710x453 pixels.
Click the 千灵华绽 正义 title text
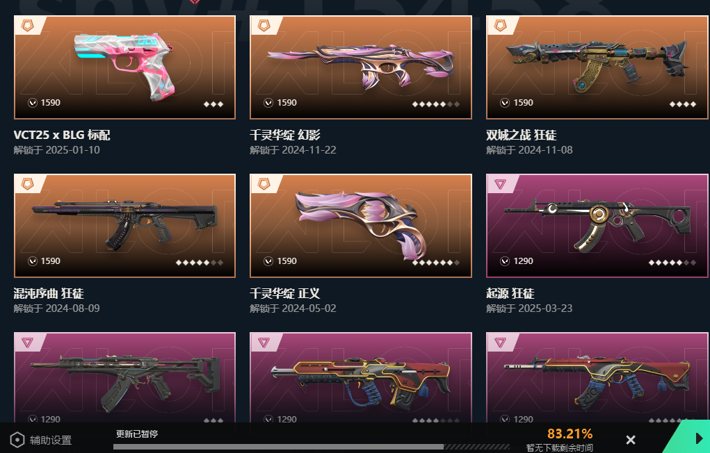[285, 293]
